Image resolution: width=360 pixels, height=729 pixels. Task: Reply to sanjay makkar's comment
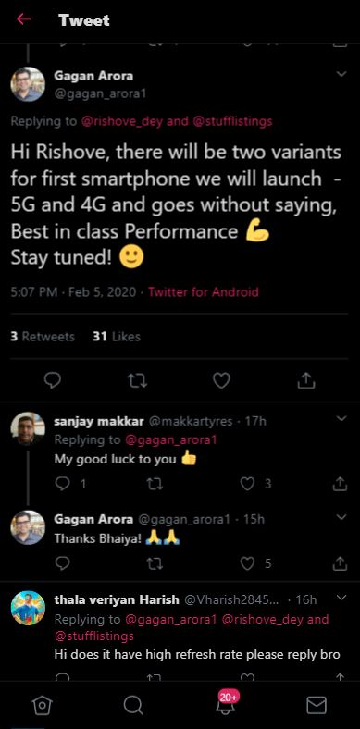tap(62, 484)
